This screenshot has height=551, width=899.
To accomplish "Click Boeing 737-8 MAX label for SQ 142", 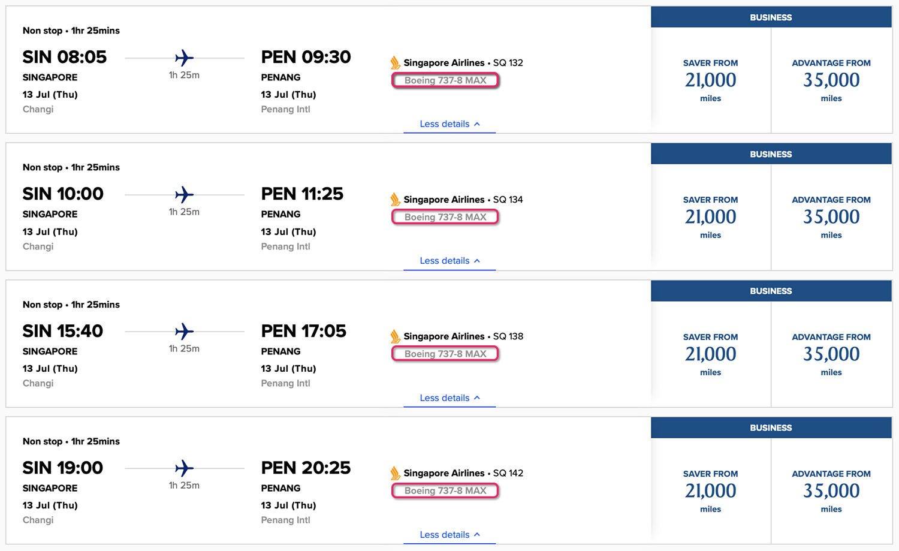I will [445, 490].
